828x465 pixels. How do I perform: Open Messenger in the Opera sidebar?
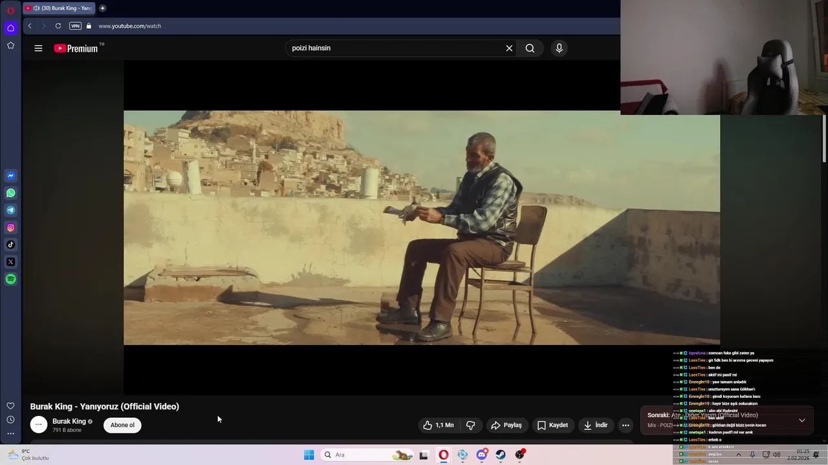click(10, 176)
